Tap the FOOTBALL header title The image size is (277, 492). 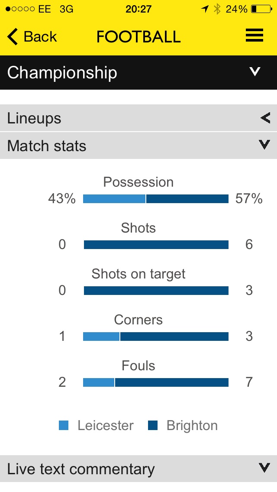tap(138, 37)
